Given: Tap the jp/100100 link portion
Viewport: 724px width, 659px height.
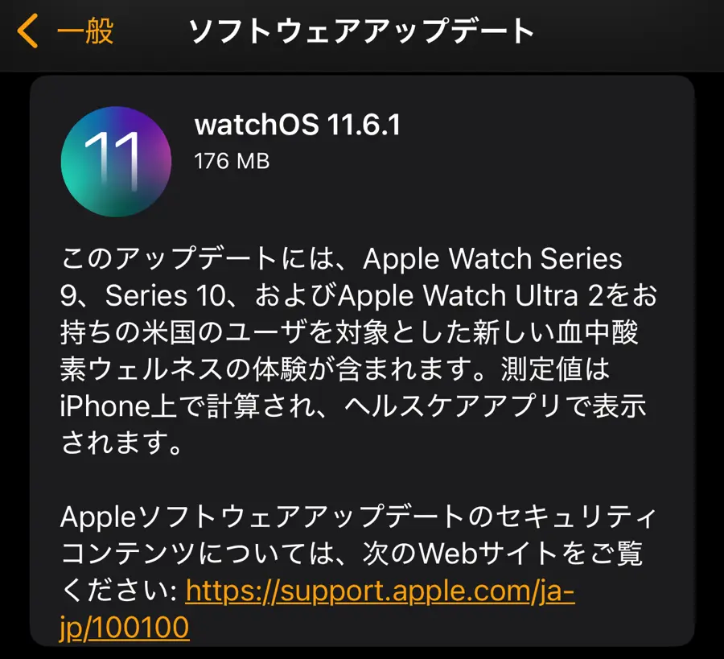Looking at the screenshot, I should click(x=124, y=628).
